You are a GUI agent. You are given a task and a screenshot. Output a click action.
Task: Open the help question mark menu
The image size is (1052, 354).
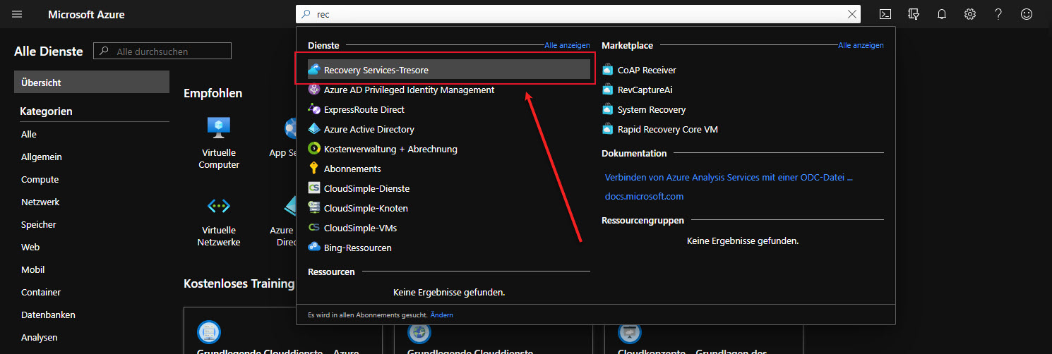tap(998, 14)
